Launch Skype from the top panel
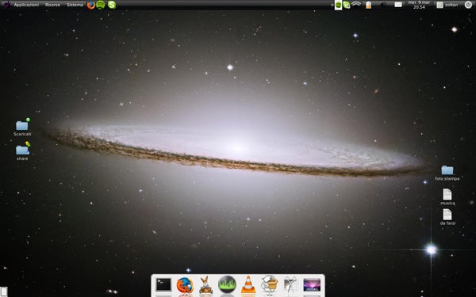476x297 pixels. 112,5
